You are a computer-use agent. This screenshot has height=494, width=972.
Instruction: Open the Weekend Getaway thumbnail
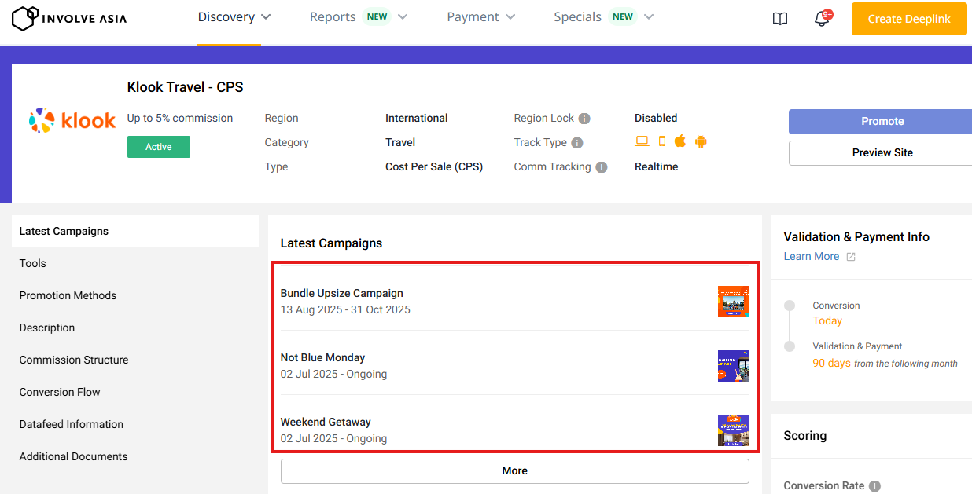point(734,430)
